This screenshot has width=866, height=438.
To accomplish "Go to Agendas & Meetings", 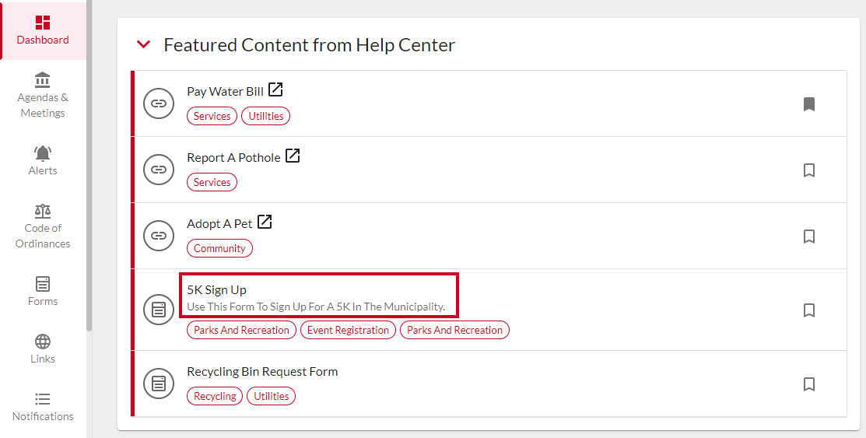I will coord(43,95).
